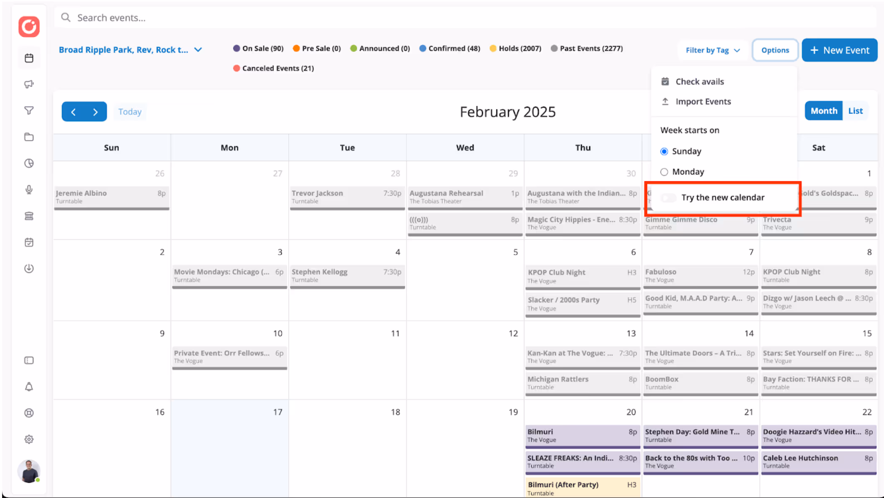This screenshot has height=498, width=884.
Task: Go to next month arrow
Action: click(95, 112)
